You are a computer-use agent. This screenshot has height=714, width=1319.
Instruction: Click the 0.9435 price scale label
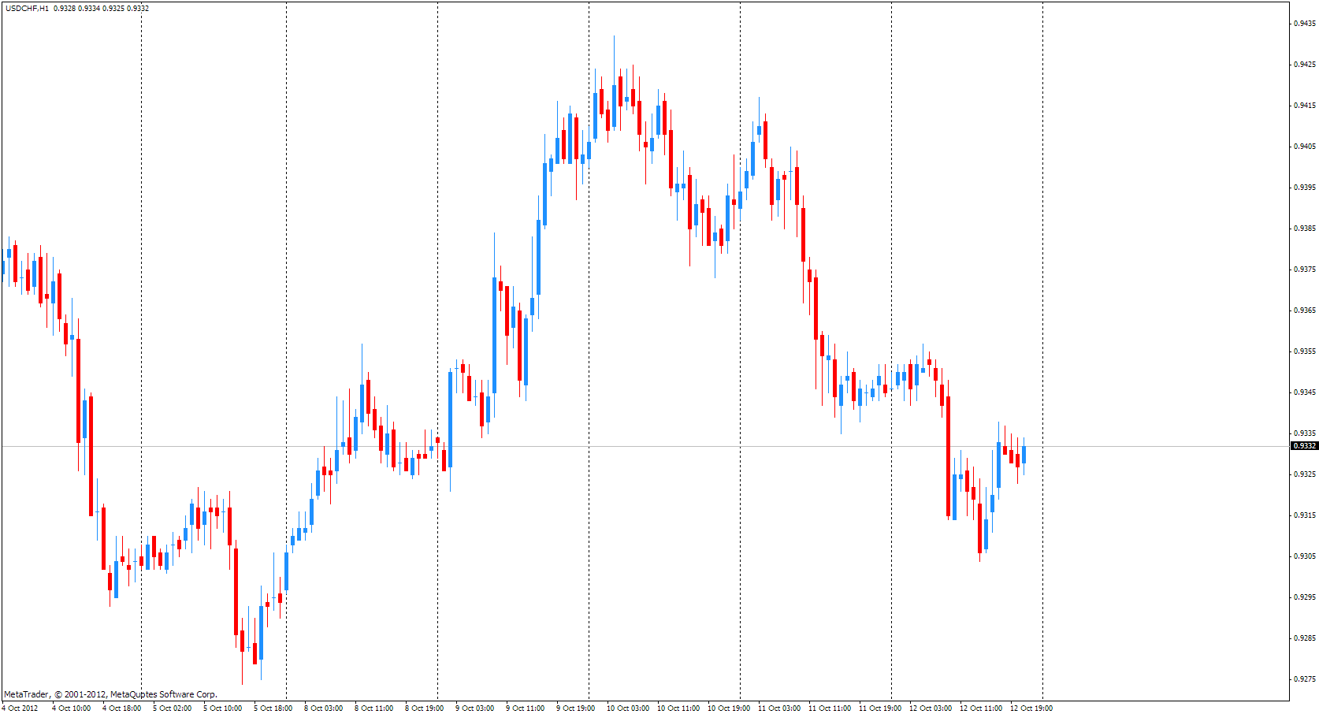(x=1306, y=24)
